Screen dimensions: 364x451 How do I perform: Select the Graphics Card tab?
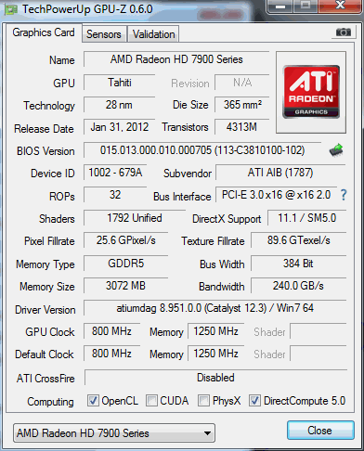coord(44,32)
